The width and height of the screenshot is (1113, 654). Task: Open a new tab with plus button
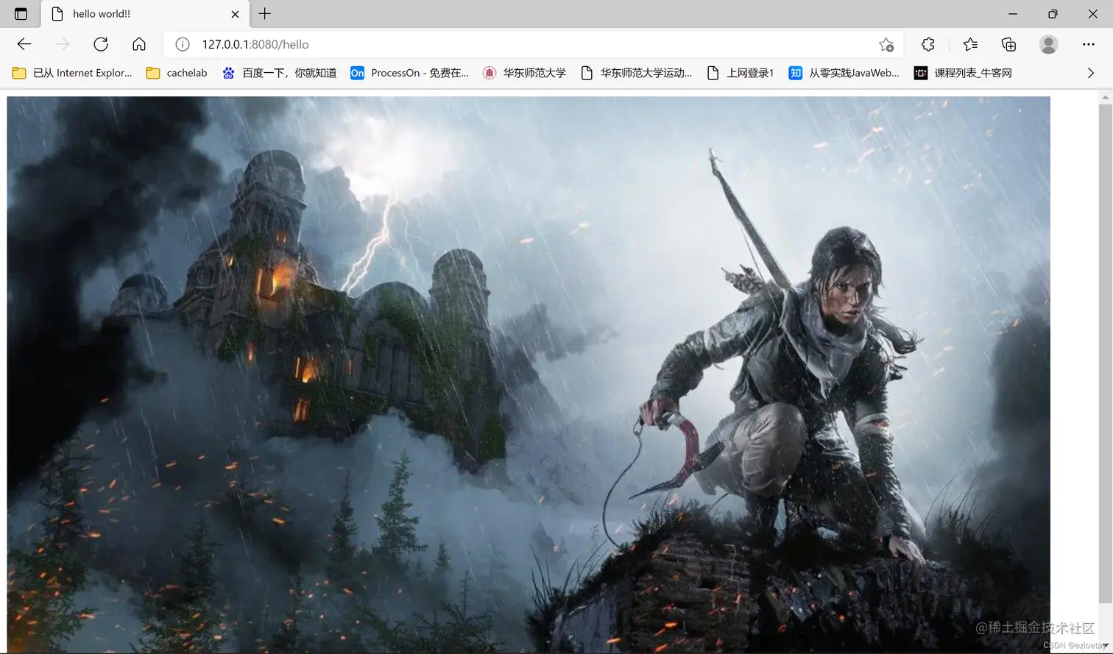click(x=265, y=13)
